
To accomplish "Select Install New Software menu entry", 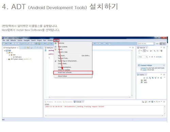I will [73, 73].
